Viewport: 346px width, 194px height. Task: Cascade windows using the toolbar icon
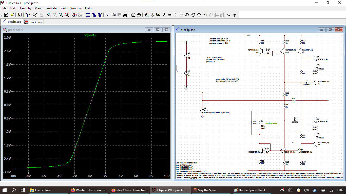click(x=94, y=15)
